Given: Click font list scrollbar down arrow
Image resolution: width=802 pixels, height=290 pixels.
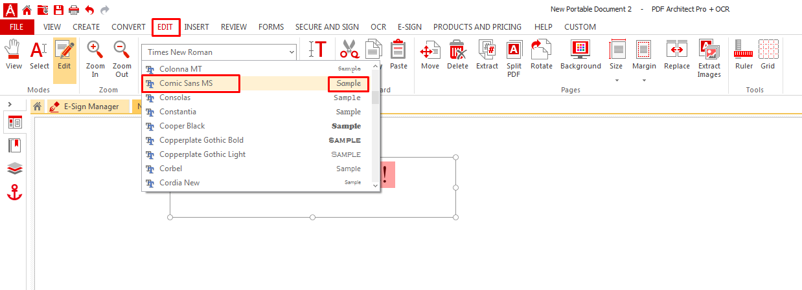Looking at the screenshot, I should click(374, 185).
